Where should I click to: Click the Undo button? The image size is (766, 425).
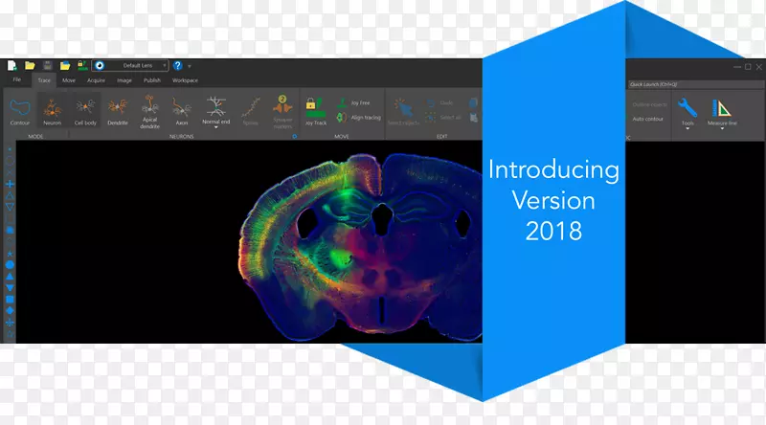click(x=439, y=103)
